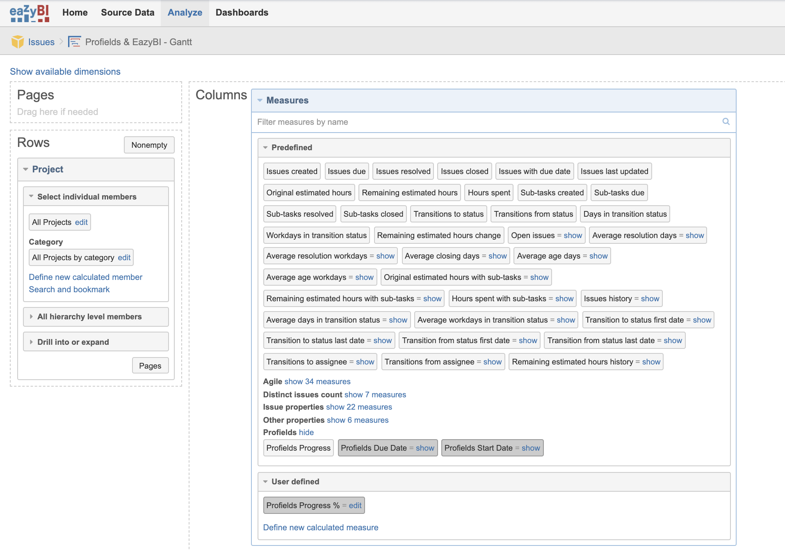Click Define new calculated measure
This screenshot has width=785, height=550.
(320, 527)
